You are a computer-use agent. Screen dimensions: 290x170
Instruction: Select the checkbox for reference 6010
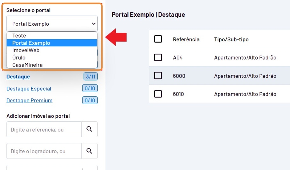click(x=158, y=94)
